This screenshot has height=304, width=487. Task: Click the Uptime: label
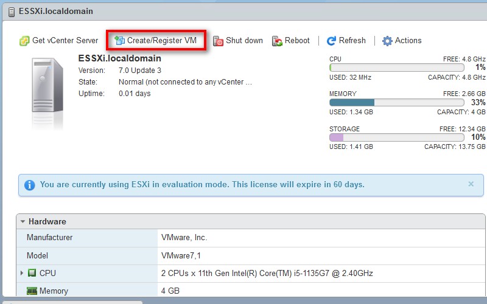coord(91,94)
